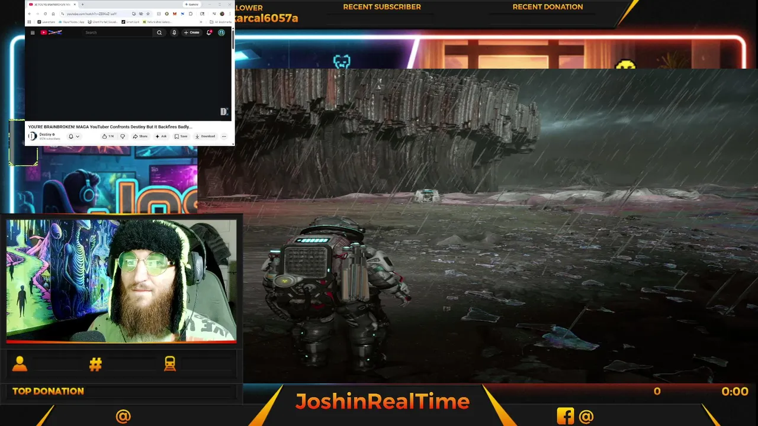Click the RECENT DONATION label

coord(548,7)
